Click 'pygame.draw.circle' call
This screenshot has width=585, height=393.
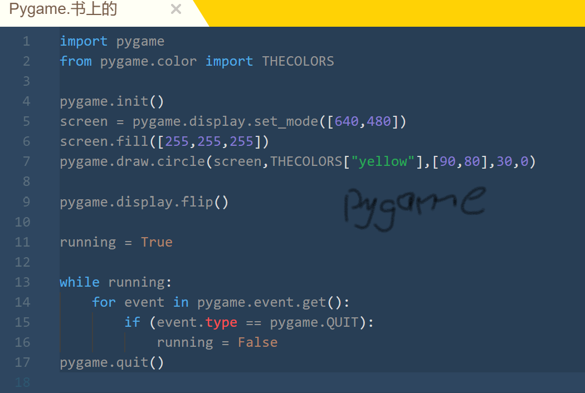133,161
